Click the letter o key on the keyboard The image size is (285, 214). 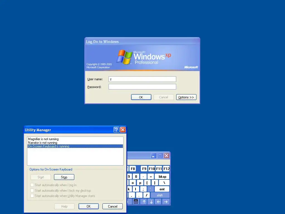pos(133,183)
